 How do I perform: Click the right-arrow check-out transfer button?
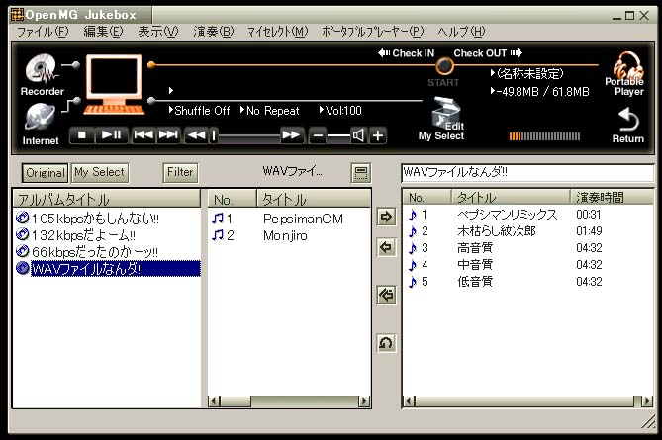point(387,217)
